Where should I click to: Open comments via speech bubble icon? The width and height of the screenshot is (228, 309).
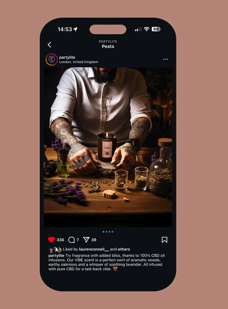tap(71, 240)
